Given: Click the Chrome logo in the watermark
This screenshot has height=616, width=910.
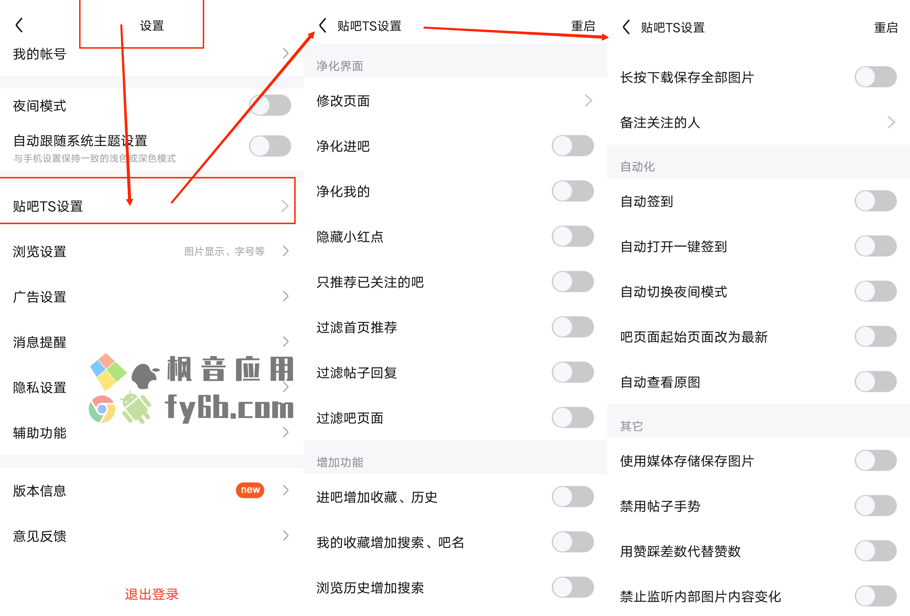Looking at the screenshot, I should 102,409.
